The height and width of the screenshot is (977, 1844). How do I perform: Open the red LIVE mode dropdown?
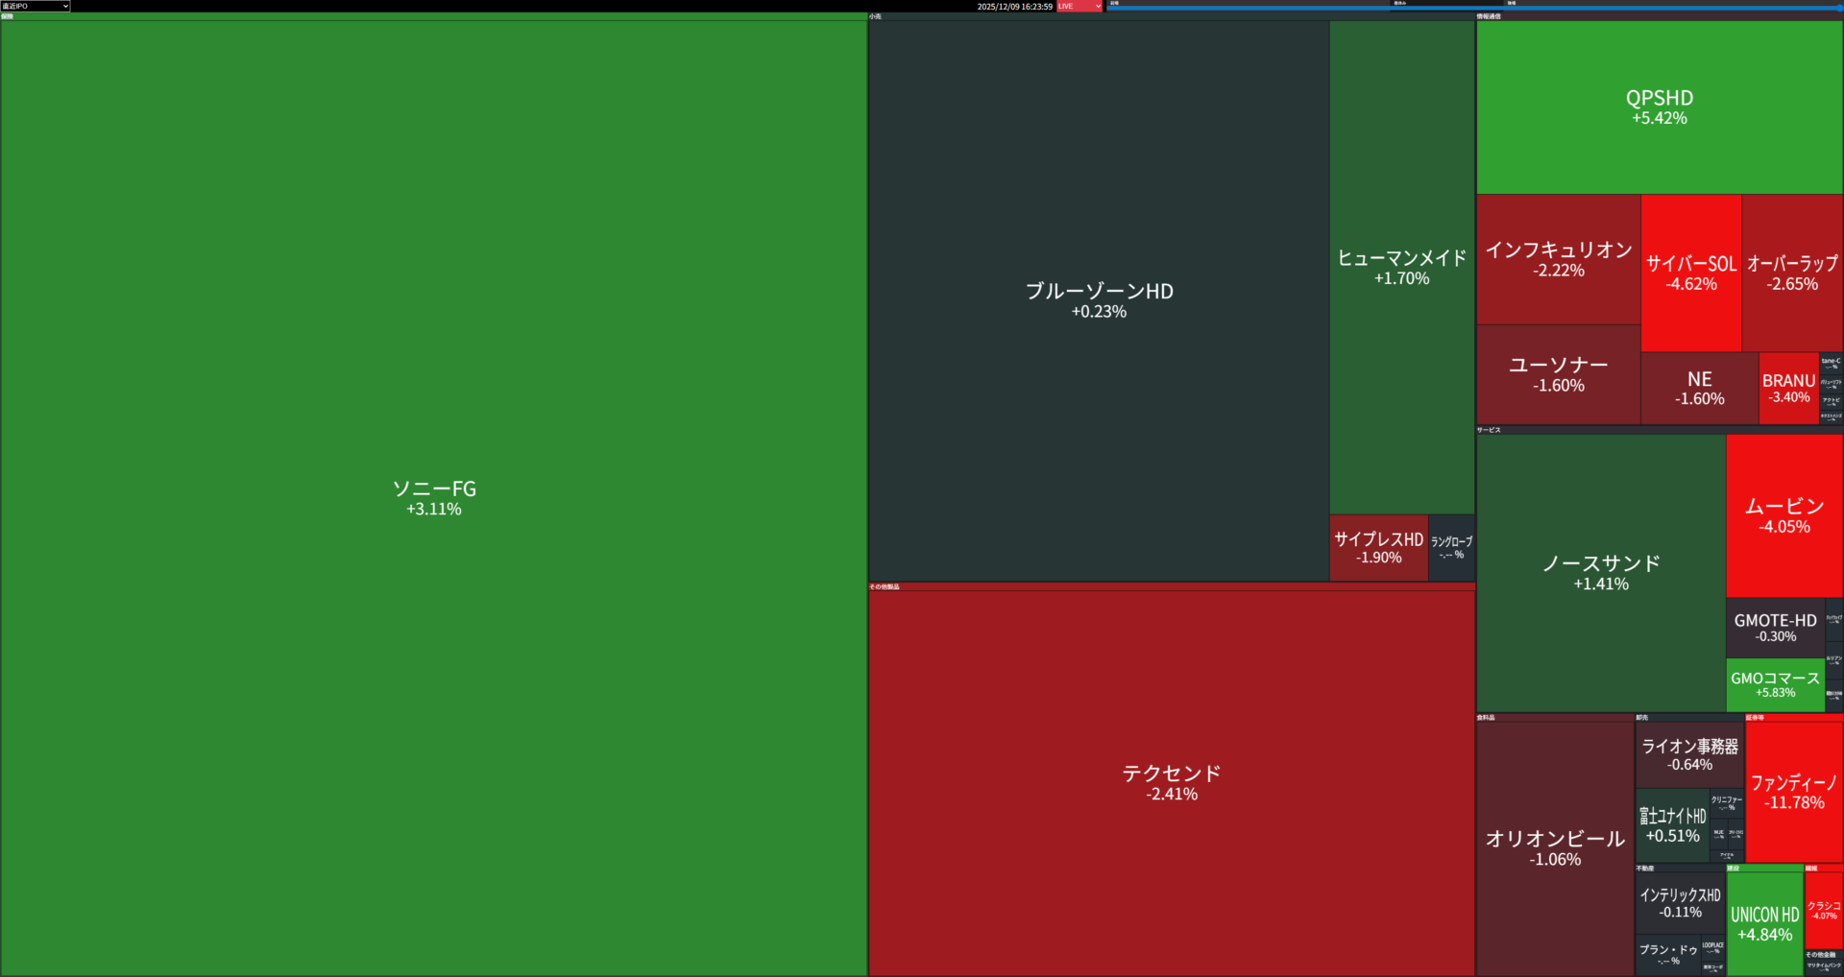[x=1080, y=6]
